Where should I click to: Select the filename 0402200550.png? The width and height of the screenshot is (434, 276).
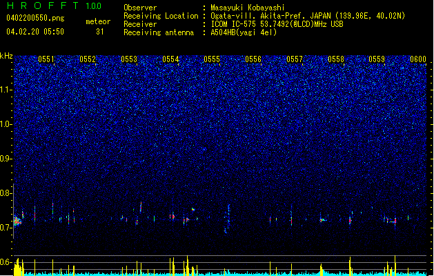pyautogui.click(x=35, y=18)
